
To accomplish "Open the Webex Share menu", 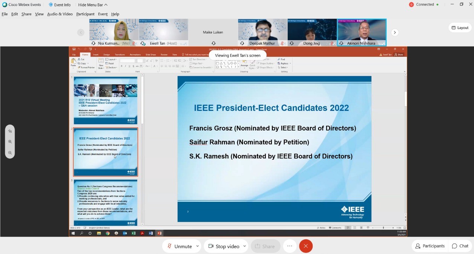I will [x=26, y=14].
